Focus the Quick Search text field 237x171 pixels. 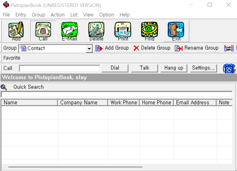point(116,94)
